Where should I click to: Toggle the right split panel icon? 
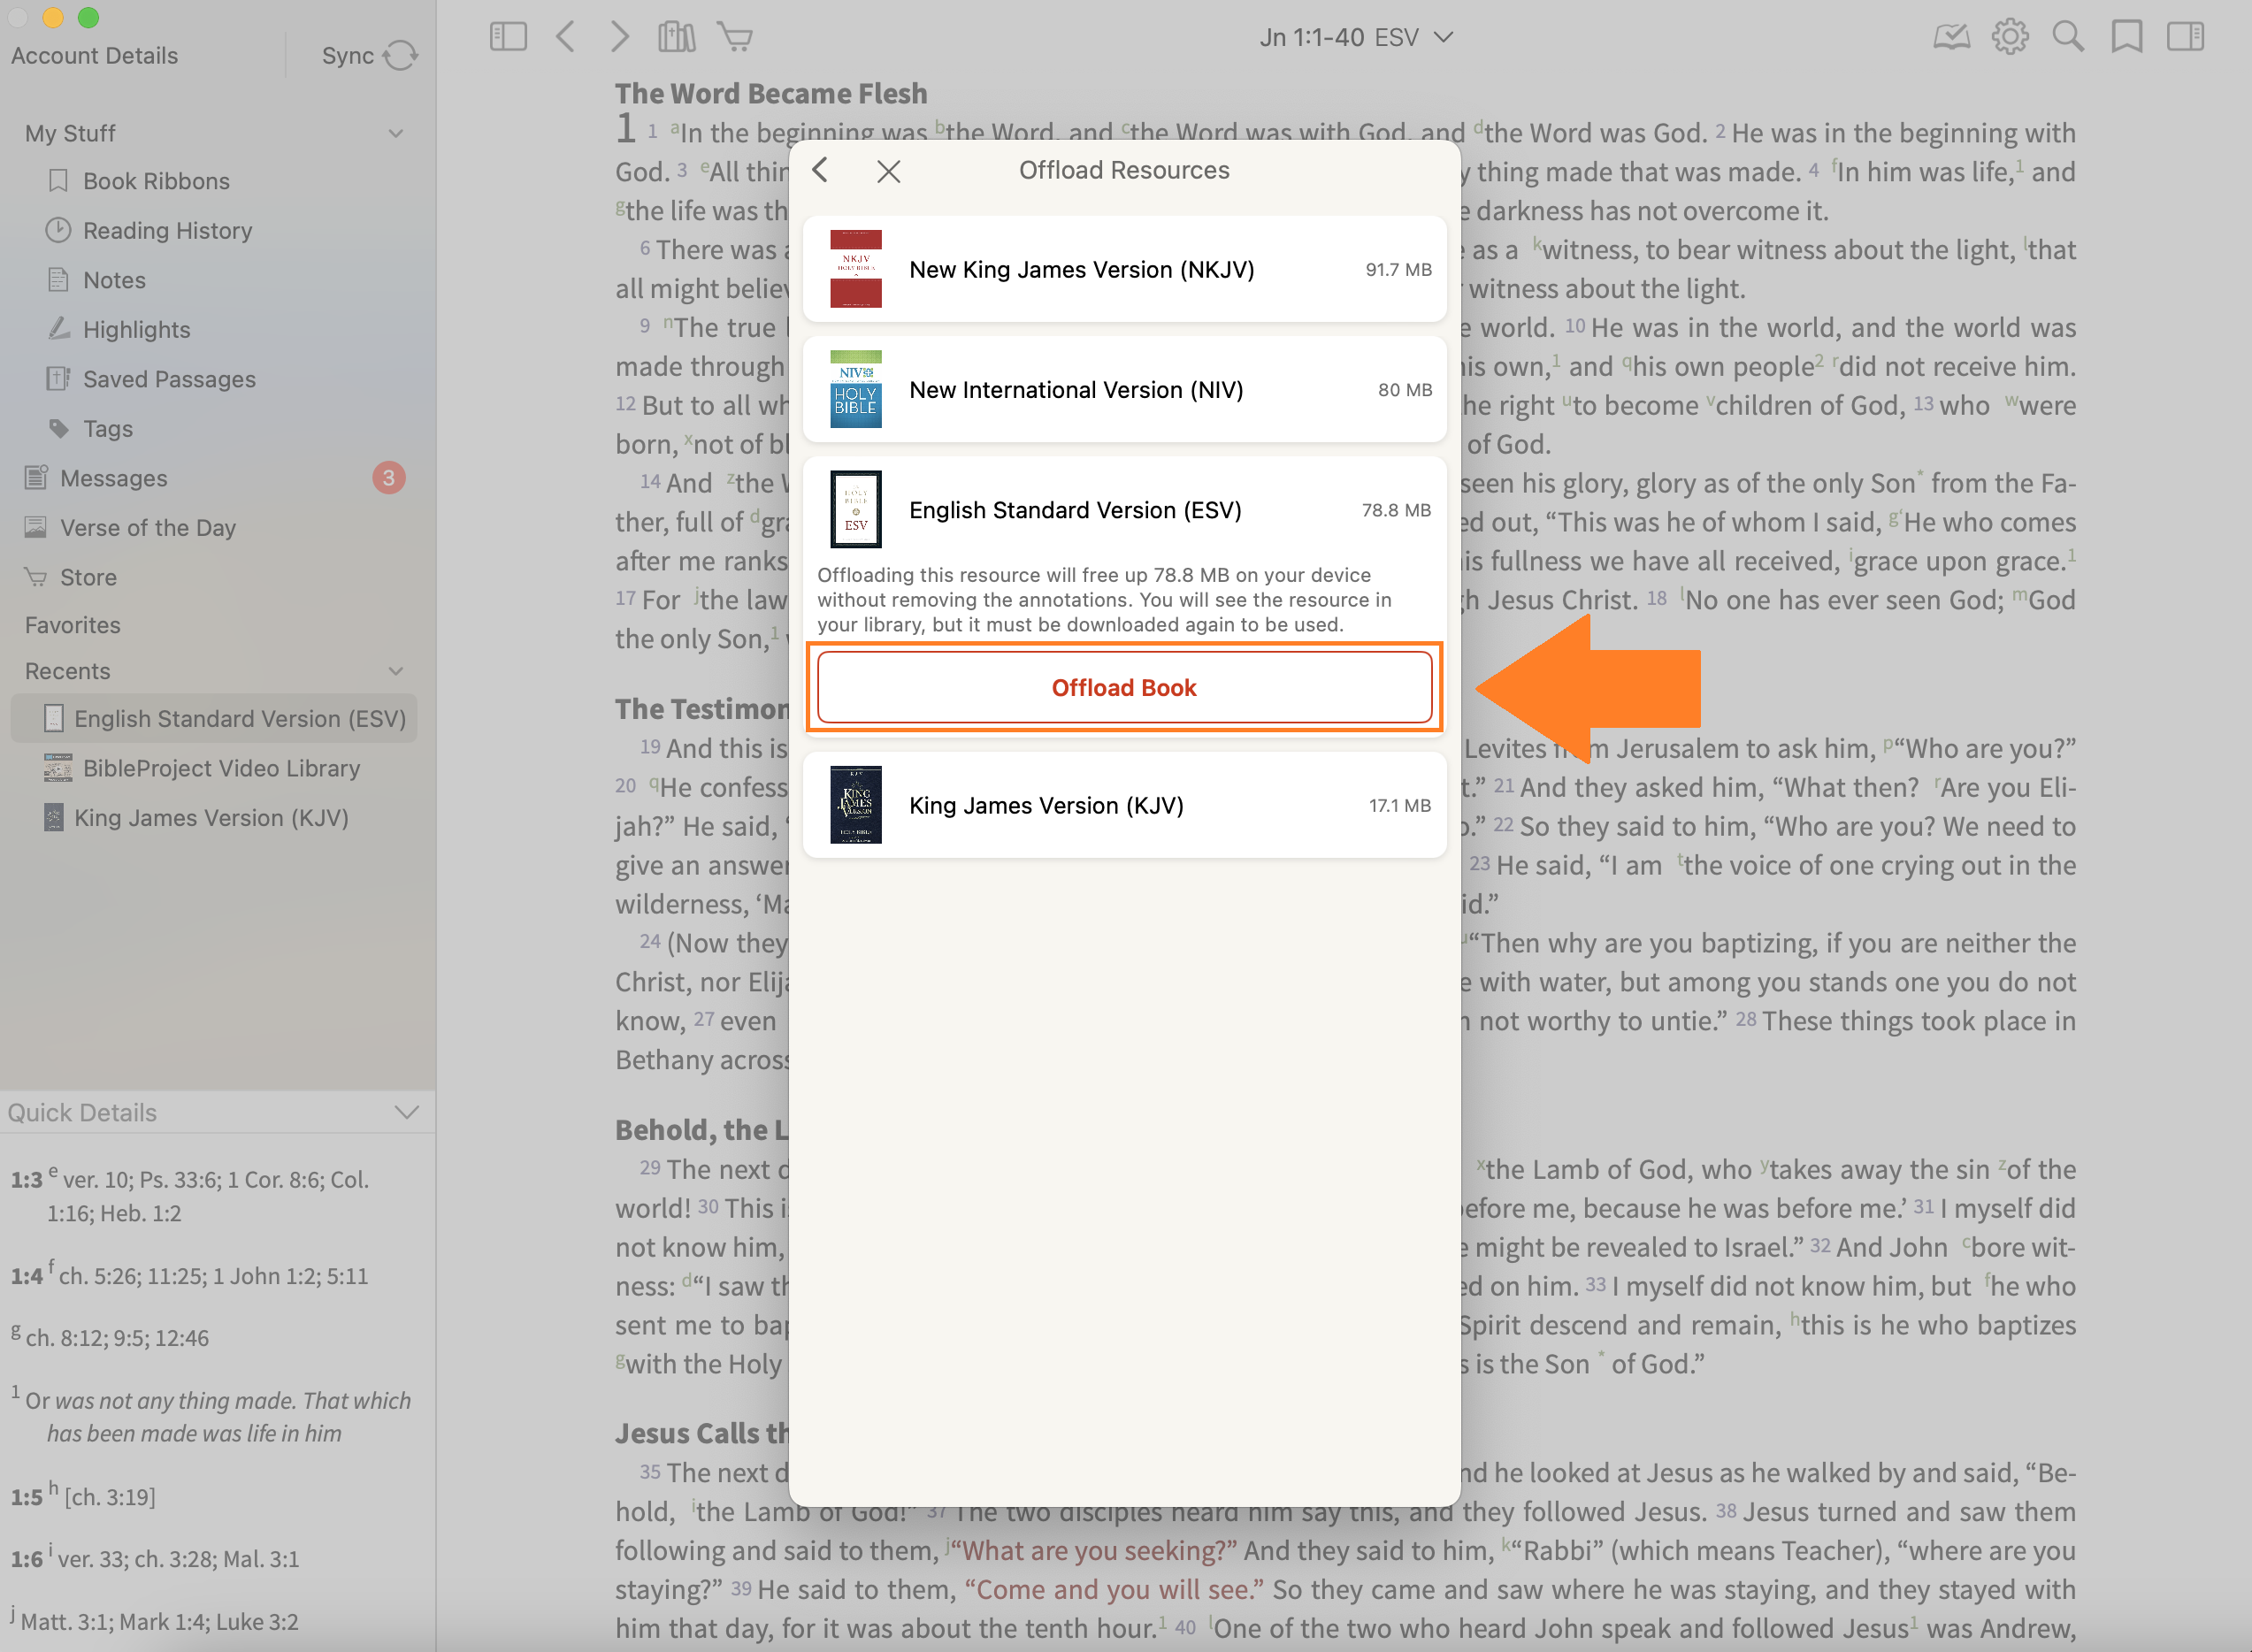pos(2185,37)
